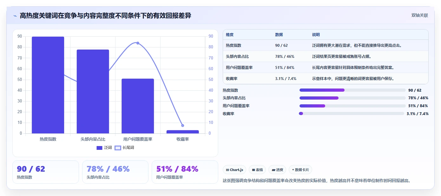Toggle the 长尾词 legend item
The width and height of the screenshot is (441, 196).
coord(124,148)
